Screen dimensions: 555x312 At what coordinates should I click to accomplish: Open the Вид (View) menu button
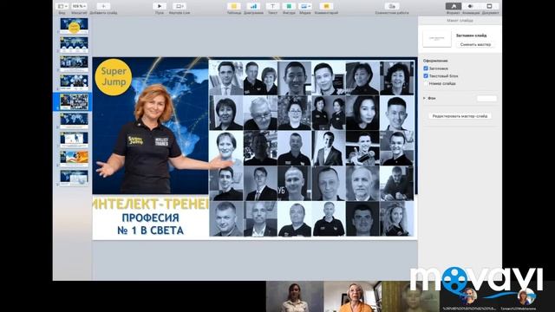tap(62, 6)
